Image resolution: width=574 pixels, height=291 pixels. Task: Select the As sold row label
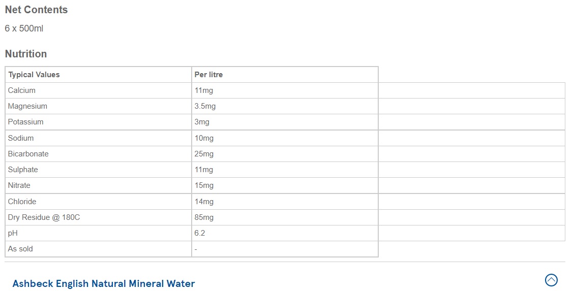pos(20,248)
